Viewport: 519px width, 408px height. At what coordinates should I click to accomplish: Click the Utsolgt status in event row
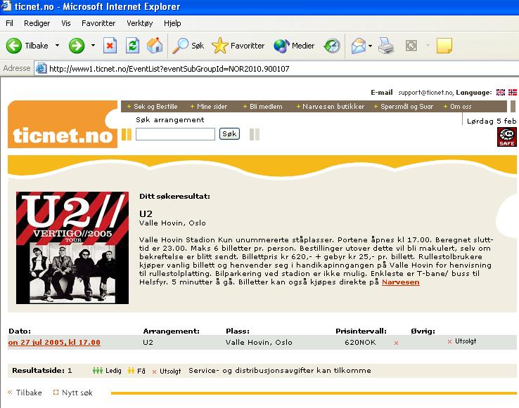[462, 341]
